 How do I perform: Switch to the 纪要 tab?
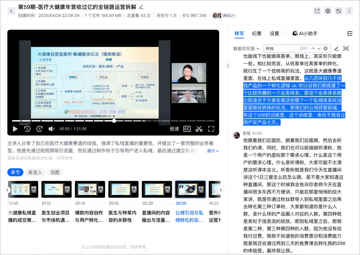(x=257, y=34)
